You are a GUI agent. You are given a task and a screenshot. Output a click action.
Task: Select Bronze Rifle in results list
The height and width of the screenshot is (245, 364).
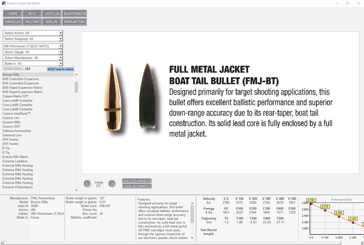tap(38, 75)
